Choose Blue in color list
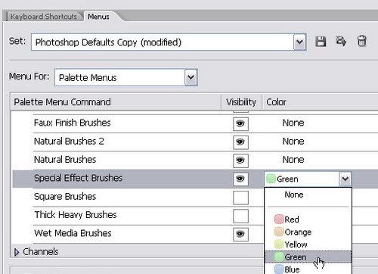378x274 pixels. [x=308, y=269]
